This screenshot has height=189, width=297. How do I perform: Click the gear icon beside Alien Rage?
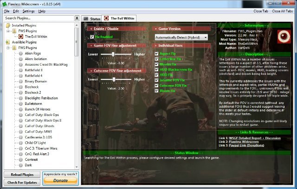click(21, 54)
